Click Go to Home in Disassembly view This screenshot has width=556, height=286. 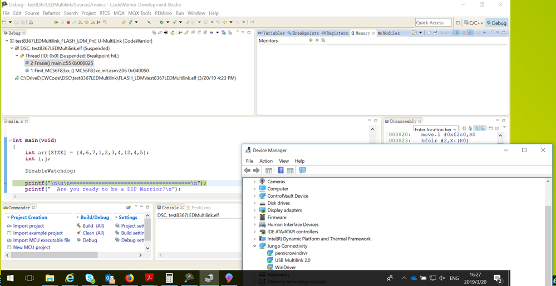pos(470,128)
